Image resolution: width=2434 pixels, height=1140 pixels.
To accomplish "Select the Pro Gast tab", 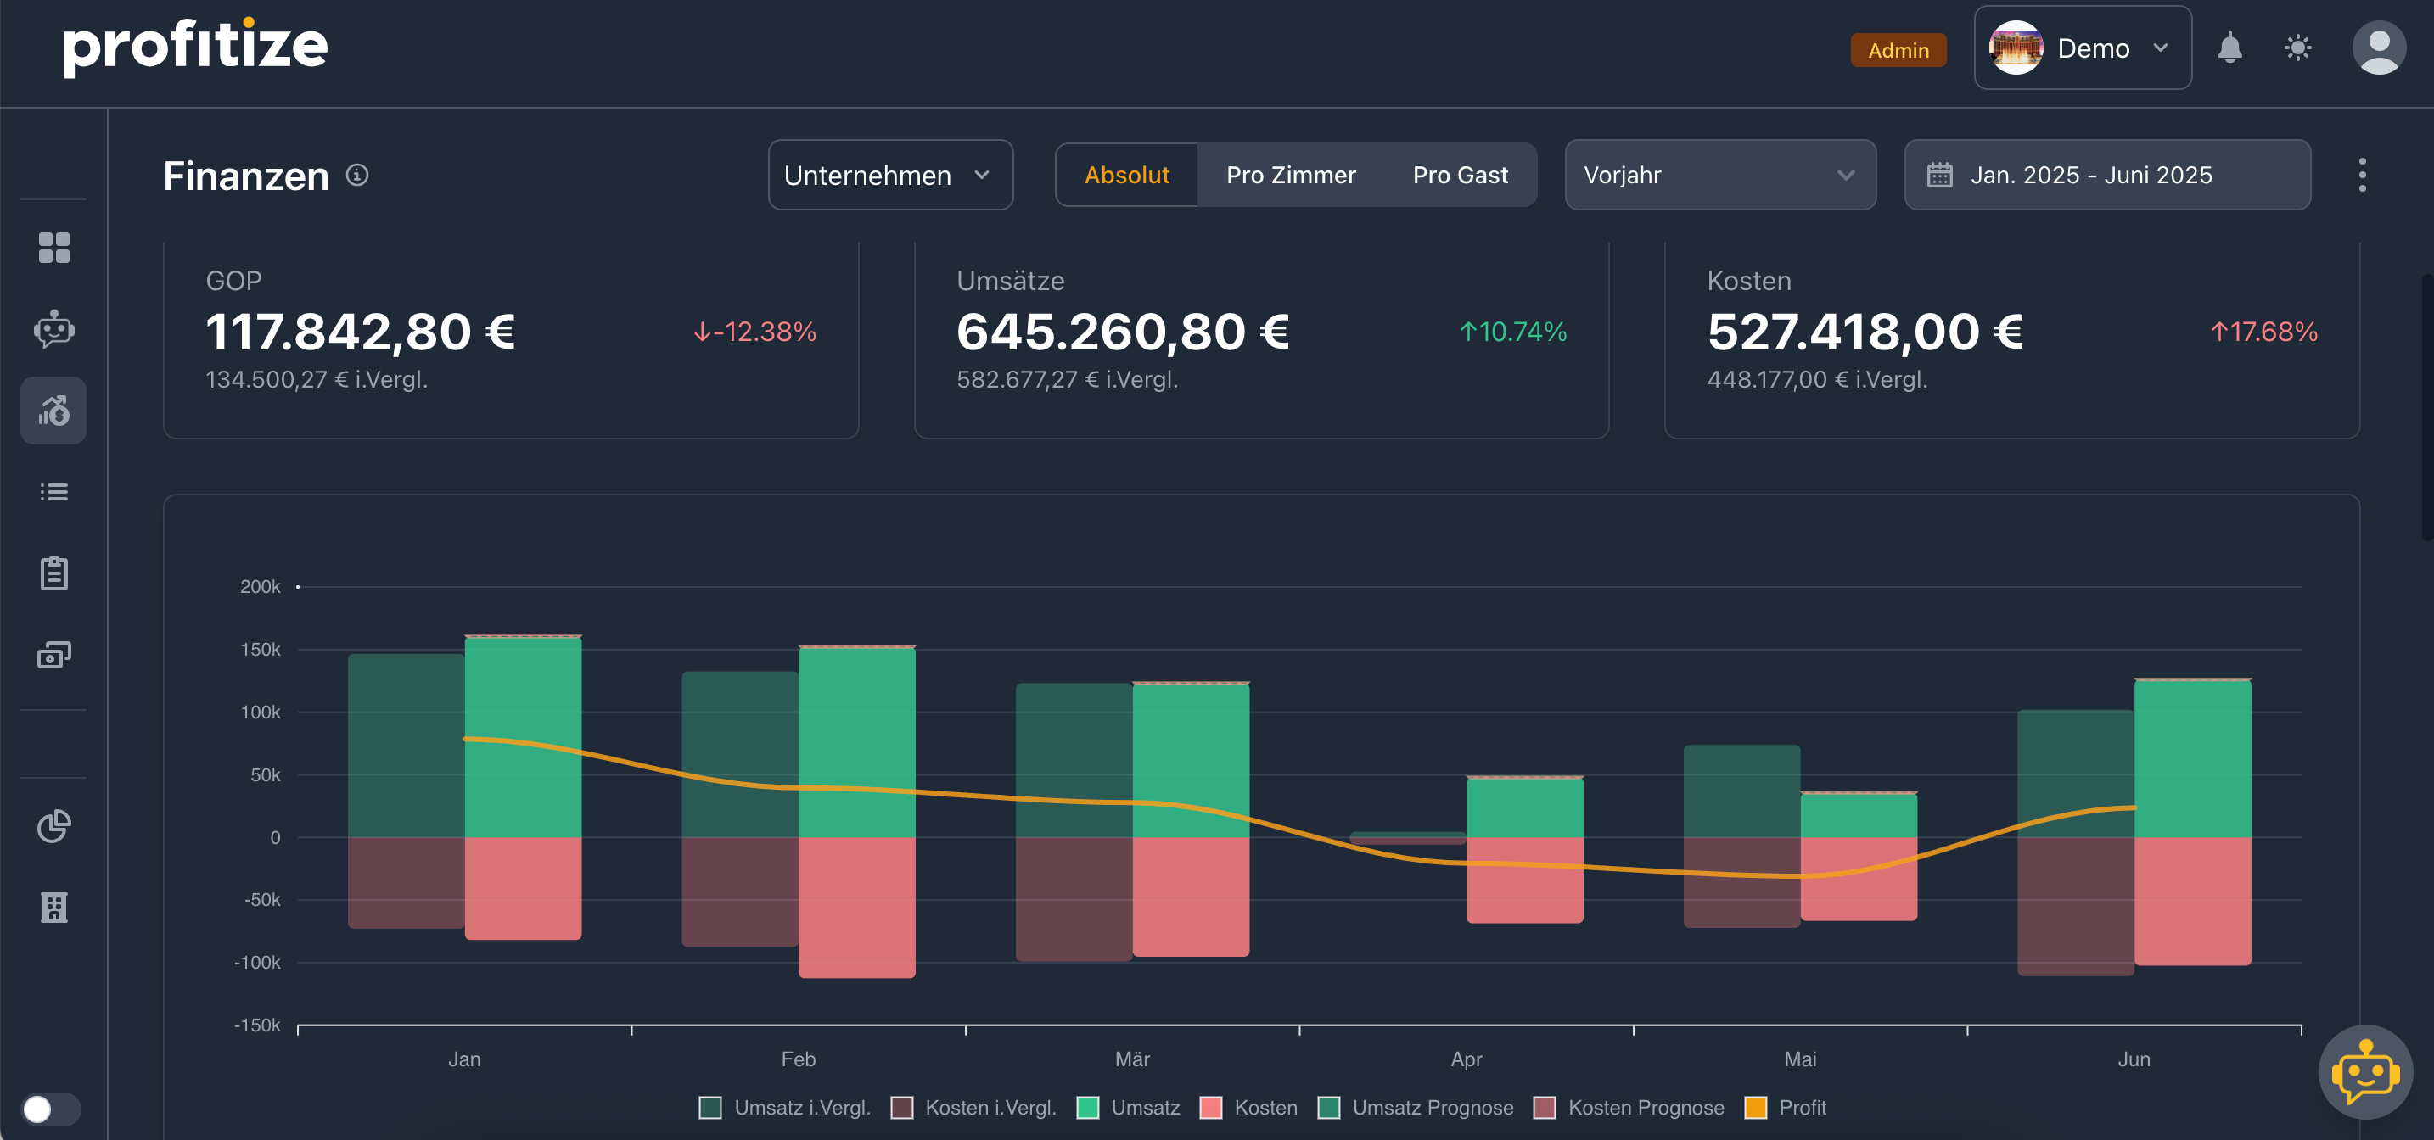I will coord(1460,176).
